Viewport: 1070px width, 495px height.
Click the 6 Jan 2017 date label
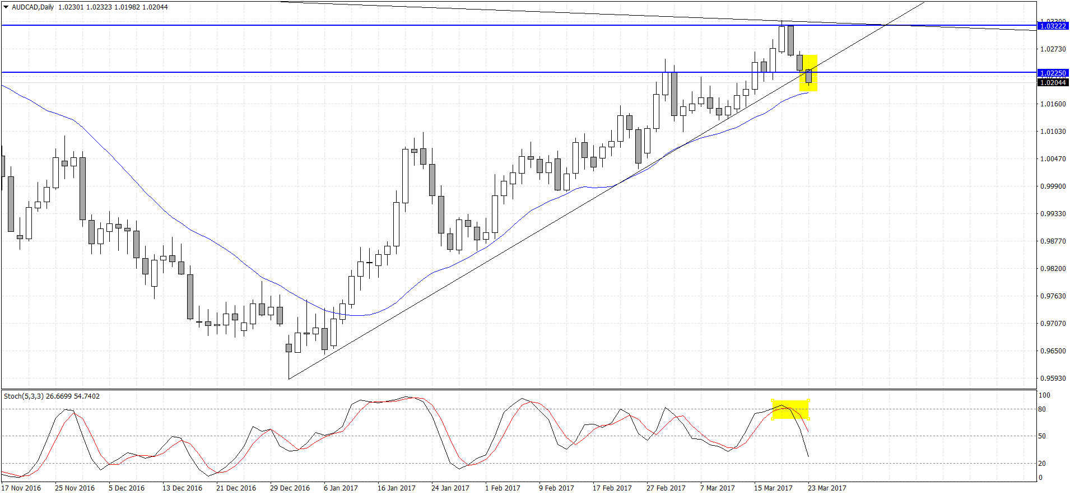341,488
